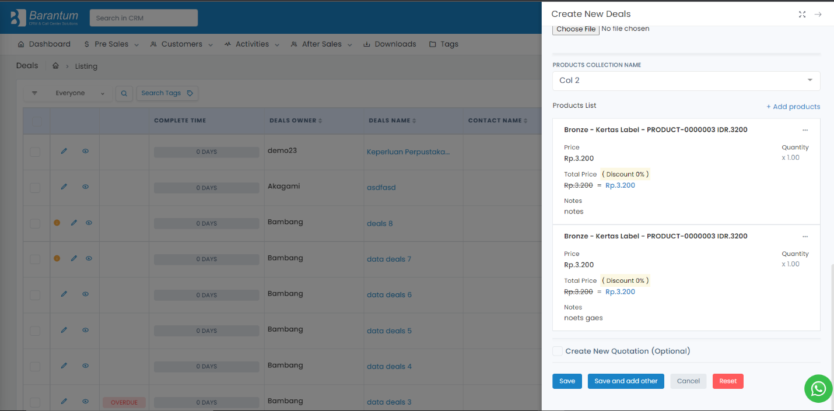
Task: Tick the checkbox for the asdfasd row
Action: (35, 188)
